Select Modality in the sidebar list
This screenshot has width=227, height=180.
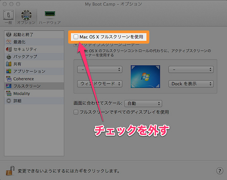(34, 93)
